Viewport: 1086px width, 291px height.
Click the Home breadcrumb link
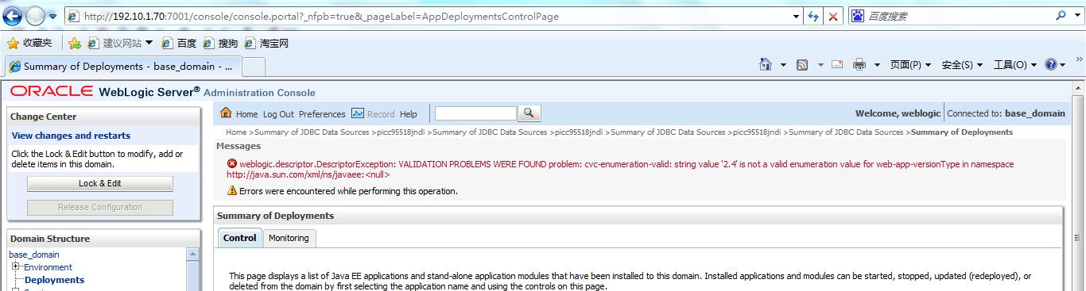coord(236,132)
